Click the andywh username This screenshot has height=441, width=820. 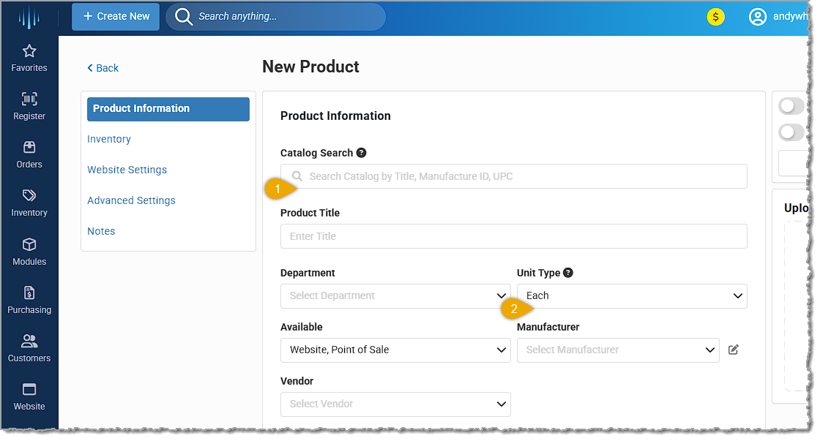(x=790, y=16)
